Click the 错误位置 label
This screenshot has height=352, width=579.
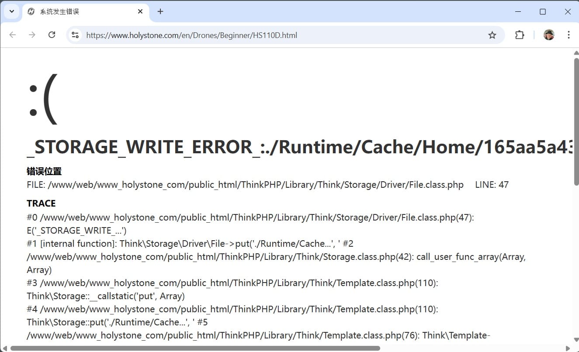(44, 171)
